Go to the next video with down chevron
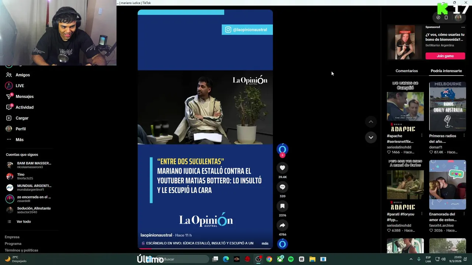 (x=371, y=137)
